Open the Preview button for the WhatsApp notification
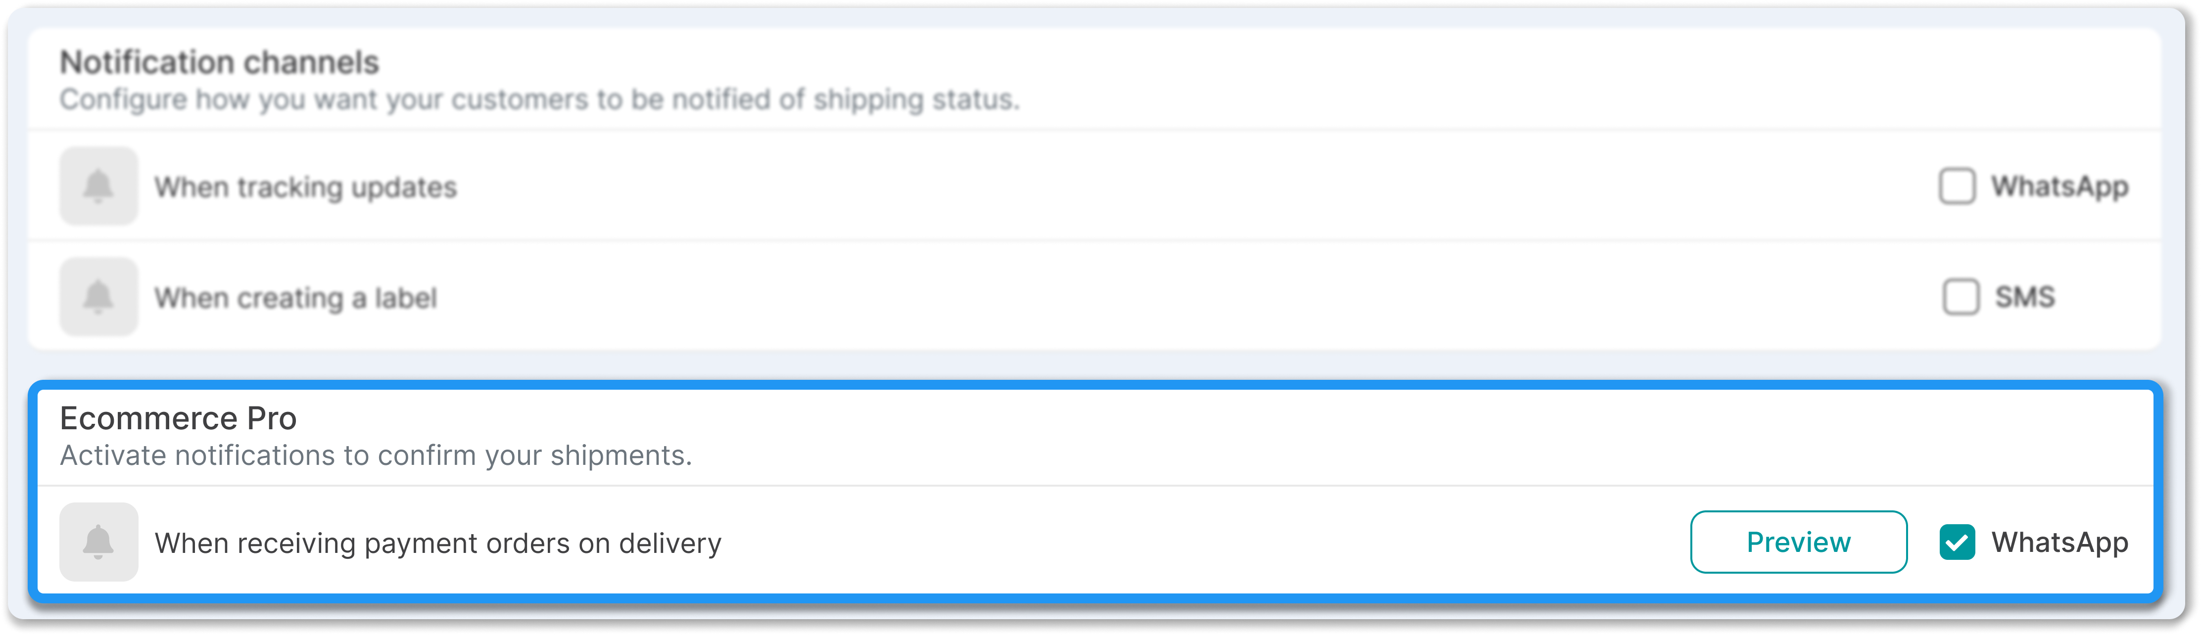The height and width of the screenshot is (635, 2201). pyautogui.click(x=1799, y=542)
